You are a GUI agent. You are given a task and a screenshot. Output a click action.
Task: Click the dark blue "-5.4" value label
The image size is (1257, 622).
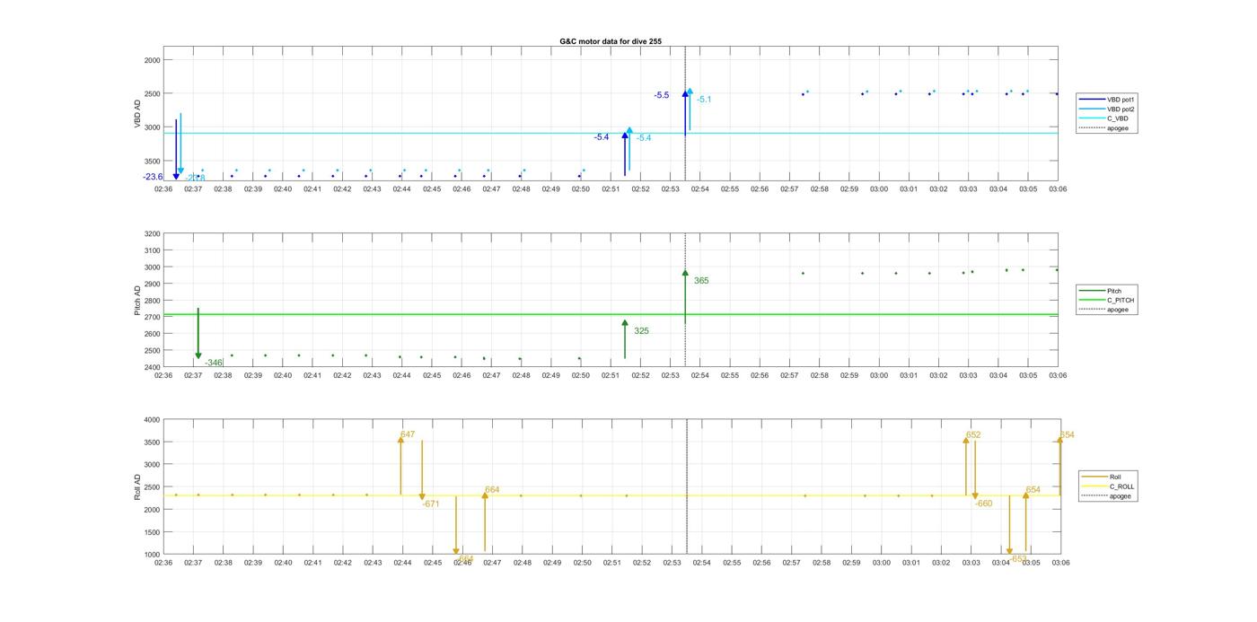pyautogui.click(x=602, y=137)
